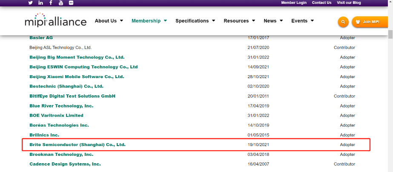The height and width of the screenshot is (172, 393).
Task: Open the MIPI Twitter page icon
Action: [30, 3]
